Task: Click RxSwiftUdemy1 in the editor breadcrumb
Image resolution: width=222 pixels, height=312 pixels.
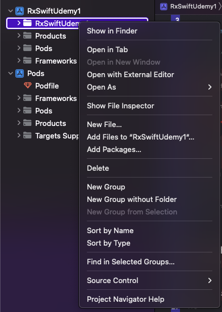Action: click(194, 7)
